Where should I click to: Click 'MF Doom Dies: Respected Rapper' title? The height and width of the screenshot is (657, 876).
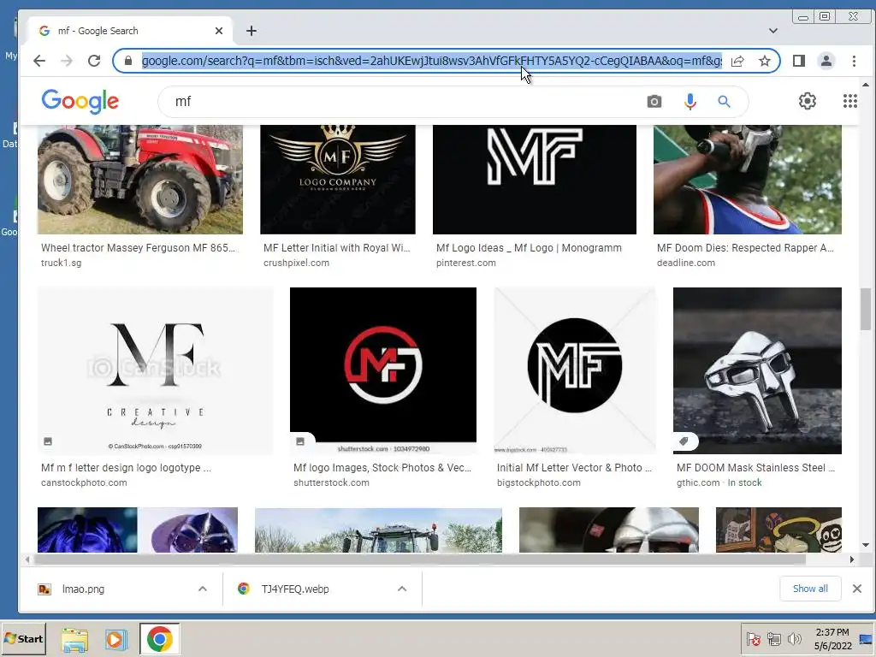(745, 248)
